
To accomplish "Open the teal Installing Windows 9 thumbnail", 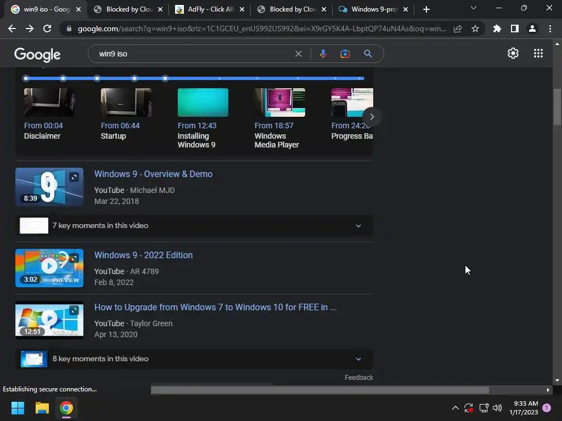I will 203,103.
